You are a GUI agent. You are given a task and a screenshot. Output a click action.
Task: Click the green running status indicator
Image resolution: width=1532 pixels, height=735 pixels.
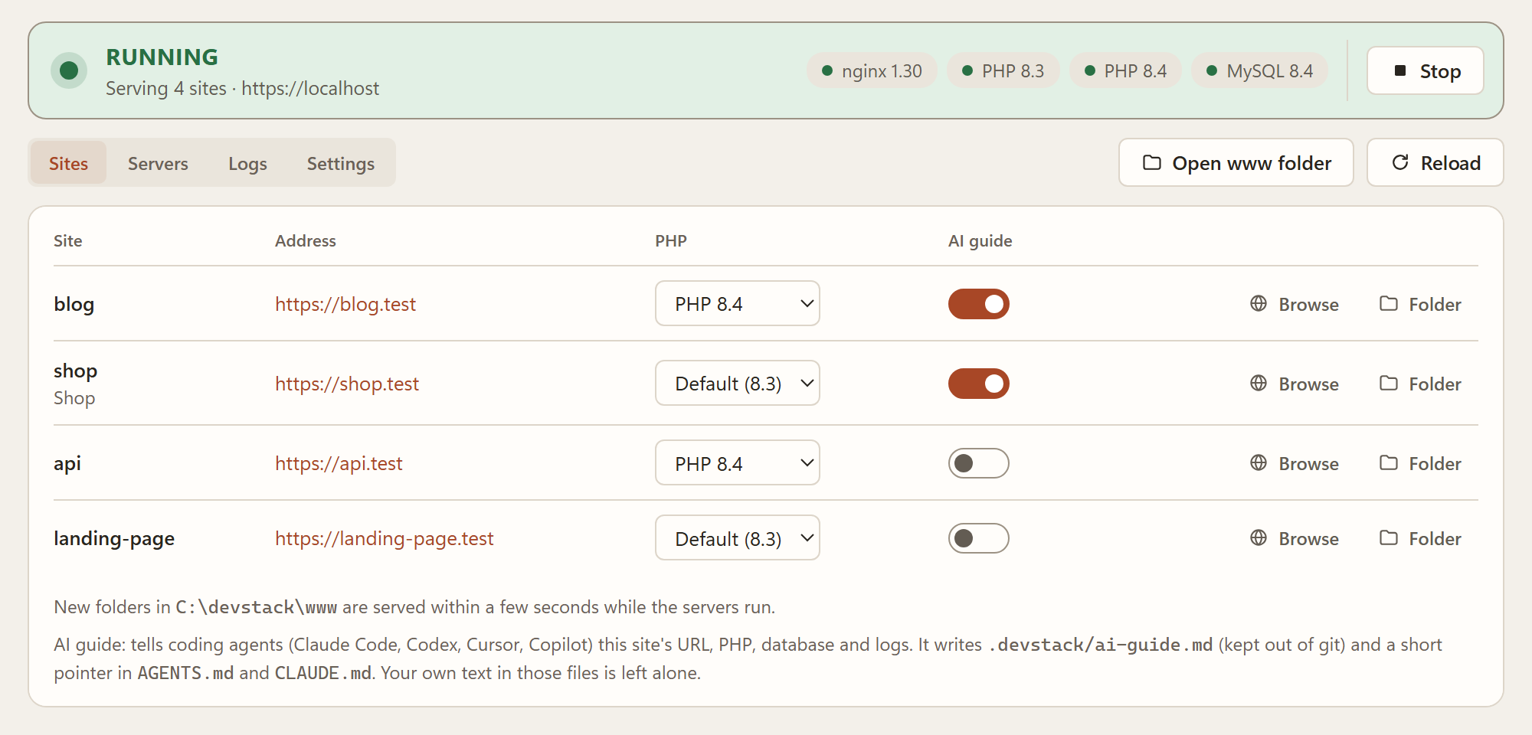[69, 70]
